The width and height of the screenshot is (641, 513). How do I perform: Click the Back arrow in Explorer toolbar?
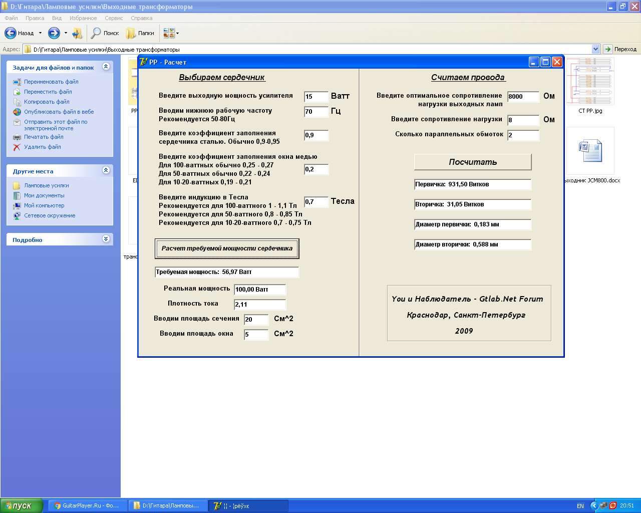(11, 33)
